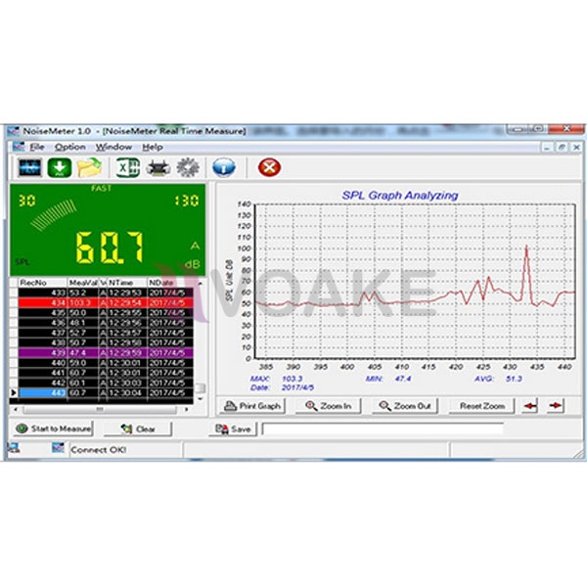The image size is (587, 587).
Task: Click the Save button
Action: pyautogui.click(x=233, y=429)
